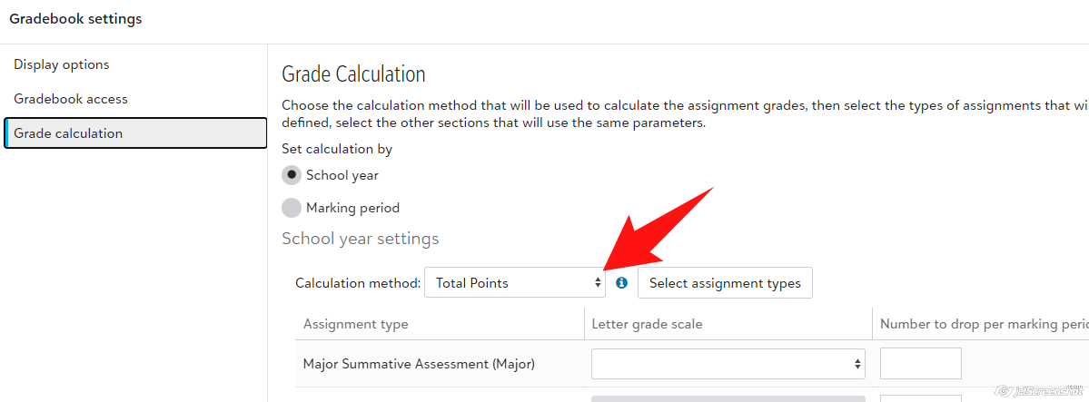This screenshot has width=1089, height=402.
Task: Click the Assignment type column header
Action: point(356,324)
